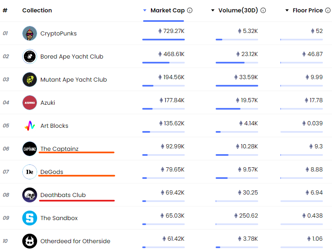Image resolution: width=332 pixels, height=251 pixels.
Task: Open Art Blocks collection link
Action: point(54,126)
